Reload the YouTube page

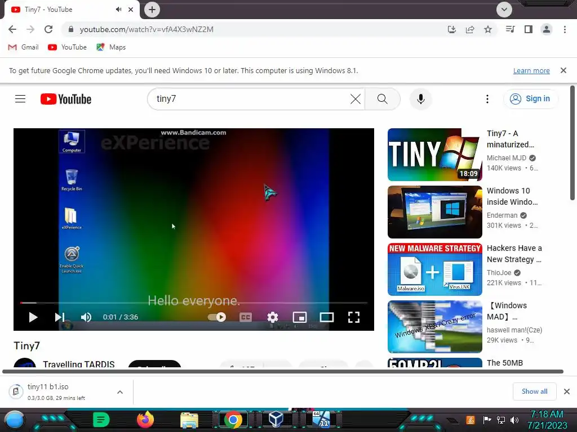point(48,29)
